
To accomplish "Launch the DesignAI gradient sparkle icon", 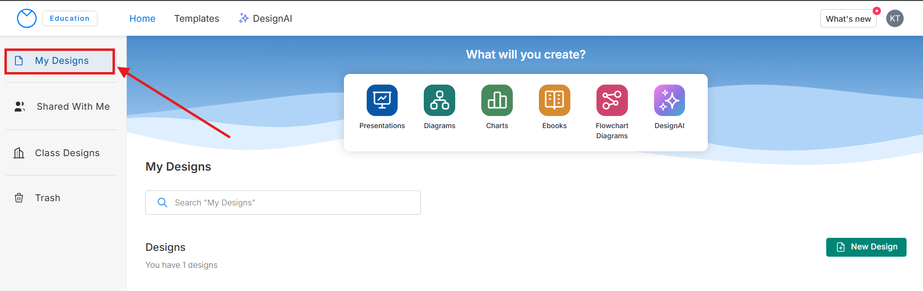I will (669, 101).
